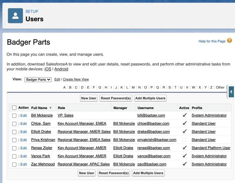
Task: Select the Other filter in alphabet bar
Action: tap(220, 87)
